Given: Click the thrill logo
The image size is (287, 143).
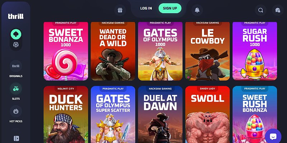Looking at the screenshot, I should [x=16, y=16].
